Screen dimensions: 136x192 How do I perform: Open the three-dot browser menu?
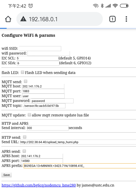pos(126,19)
